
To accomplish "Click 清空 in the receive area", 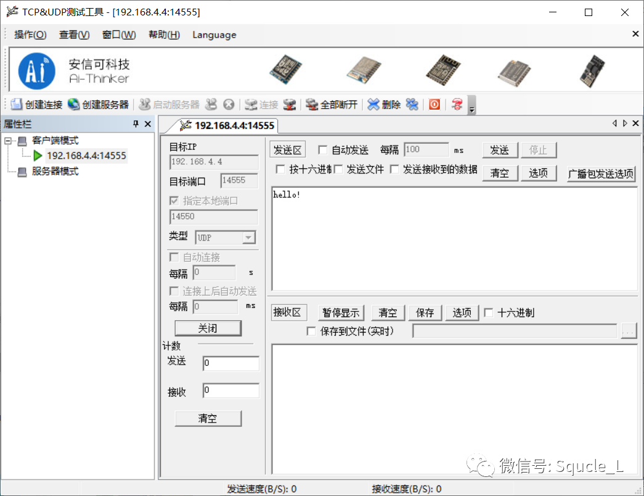I will pos(388,313).
